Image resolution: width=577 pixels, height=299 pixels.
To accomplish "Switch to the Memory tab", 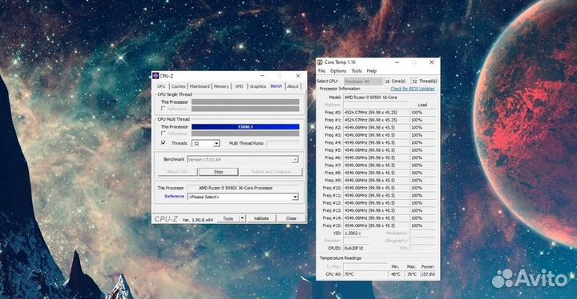I will (221, 86).
